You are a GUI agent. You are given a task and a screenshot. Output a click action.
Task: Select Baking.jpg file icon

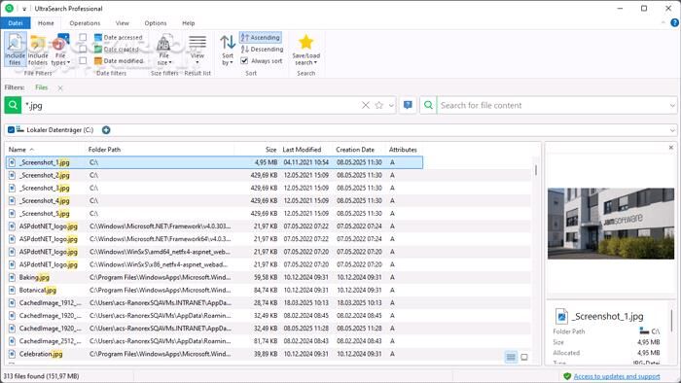point(12,277)
